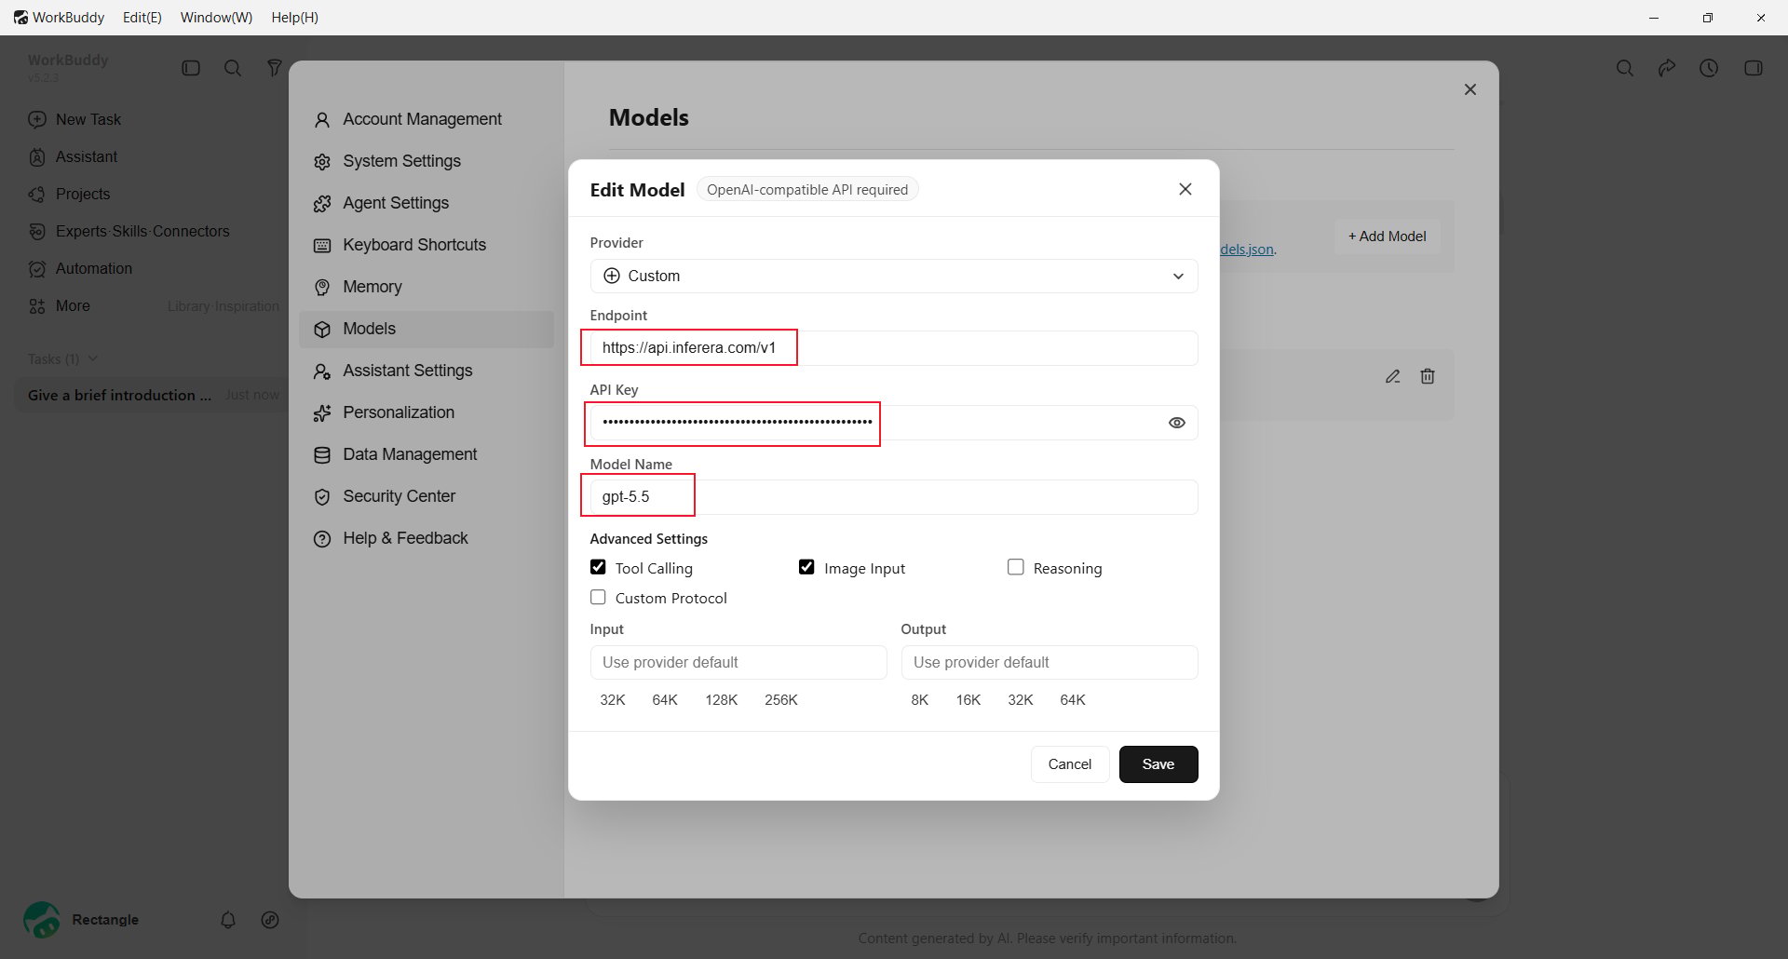
Task: Open the Security Center section
Action: 427,496
